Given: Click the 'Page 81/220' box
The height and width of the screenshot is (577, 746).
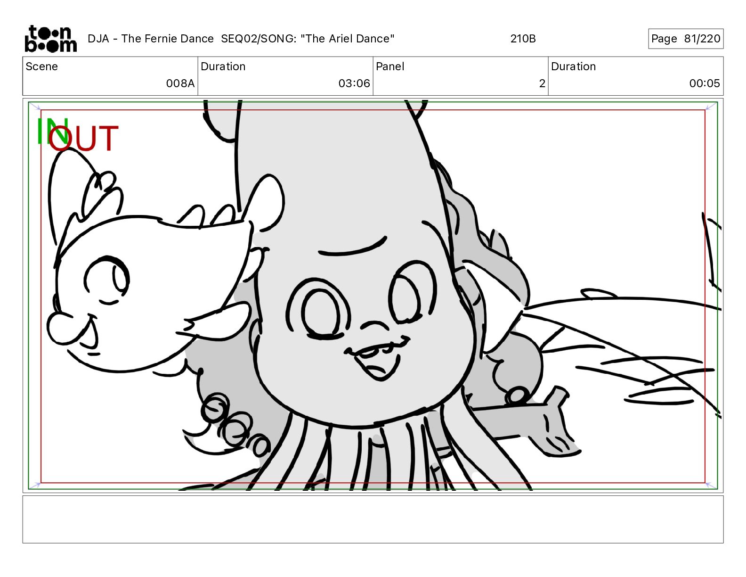Looking at the screenshot, I should [686, 39].
